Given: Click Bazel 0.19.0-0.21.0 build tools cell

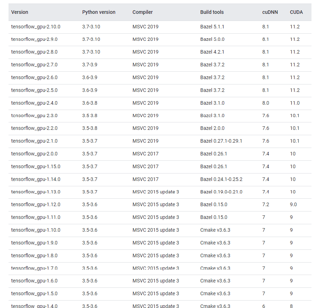Looking at the screenshot, I should (x=221, y=192).
